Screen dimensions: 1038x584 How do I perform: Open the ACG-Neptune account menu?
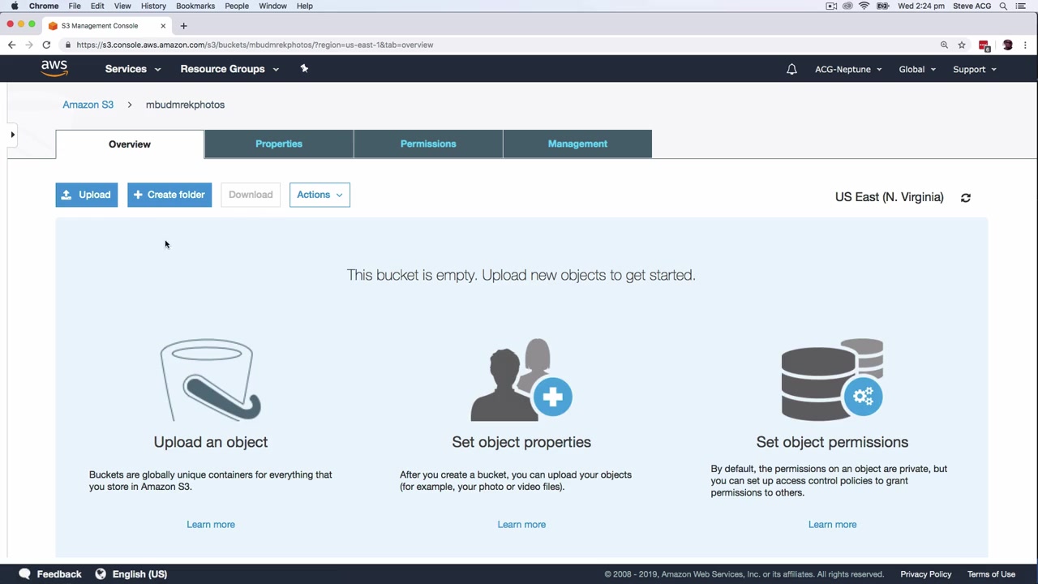tap(848, 69)
